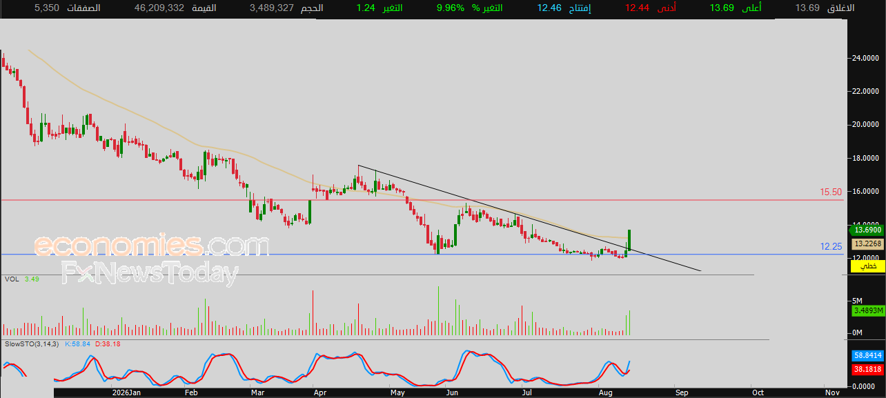
Task: Click the red 38.1818 stochastic D tag
Action: (867, 370)
